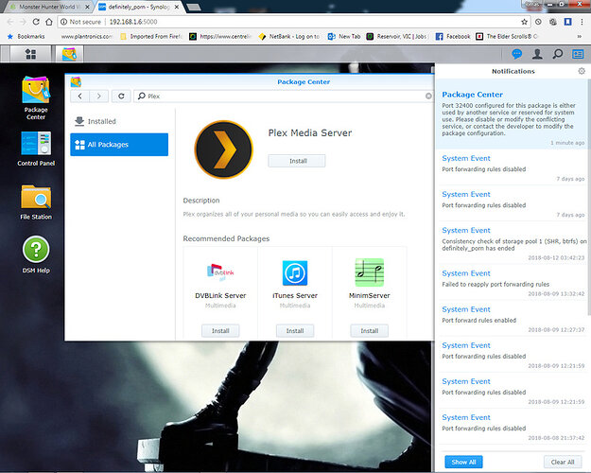The height and width of the screenshot is (473, 591).
Task: Switch to definitely_porn Synology browser tab
Action: [x=138, y=7]
